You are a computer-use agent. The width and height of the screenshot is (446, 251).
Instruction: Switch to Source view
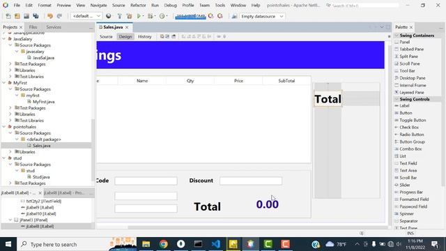pos(106,36)
